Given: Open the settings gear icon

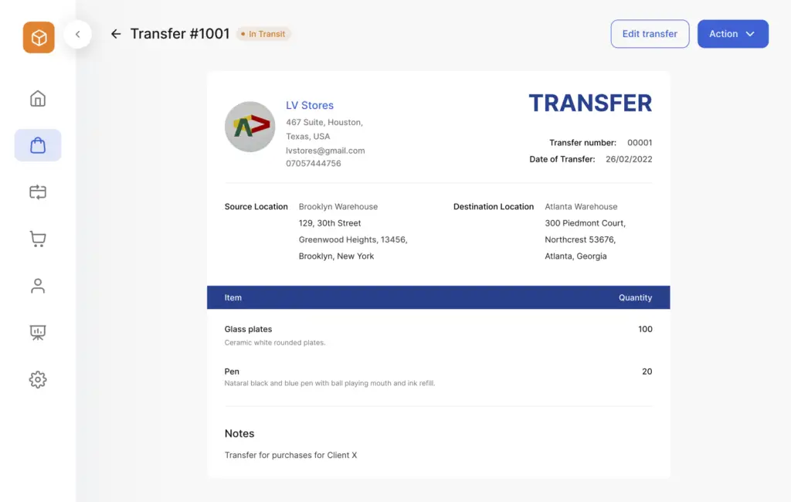Looking at the screenshot, I should pos(38,379).
